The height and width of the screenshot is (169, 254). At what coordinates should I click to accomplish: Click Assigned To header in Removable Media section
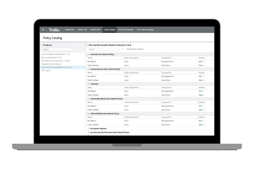coord(166,102)
